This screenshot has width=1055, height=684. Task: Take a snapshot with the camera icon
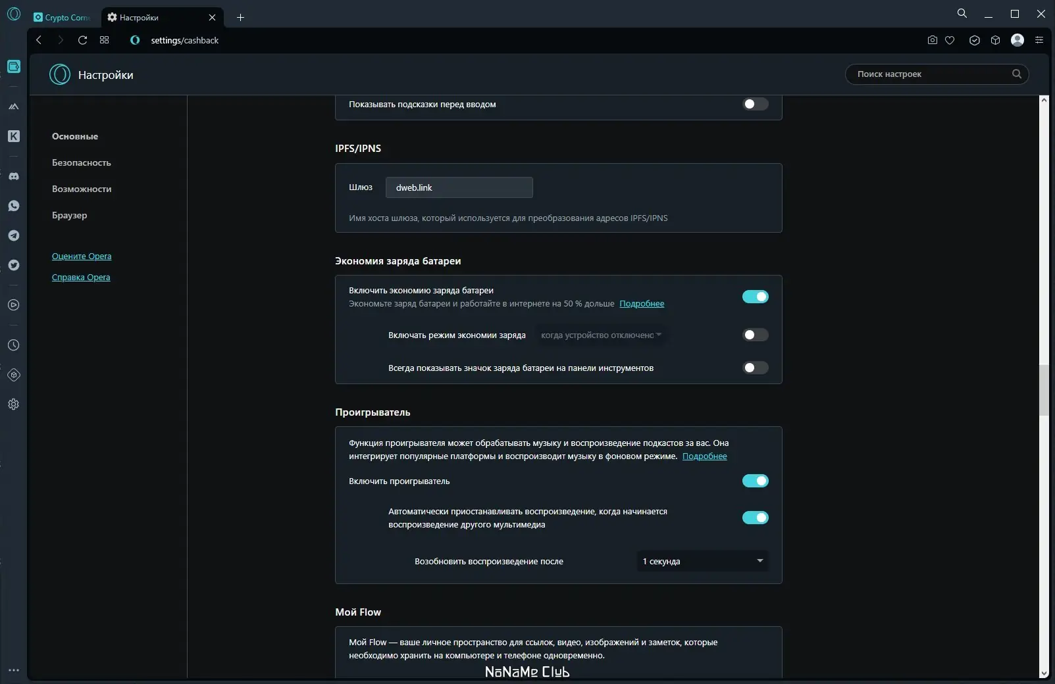933,40
